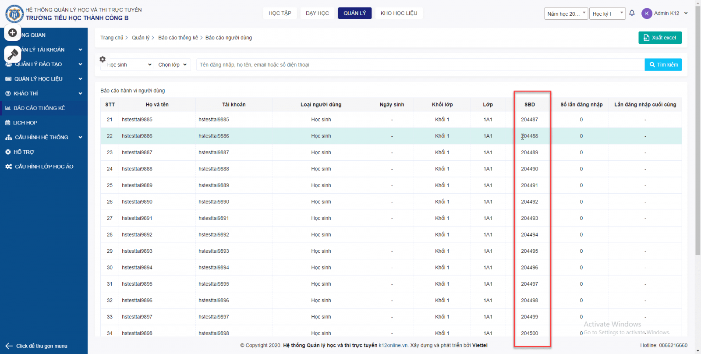This screenshot has height=354, width=701.
Task: Switch to the Dạy học tab
Action: [x=317, y=13]
